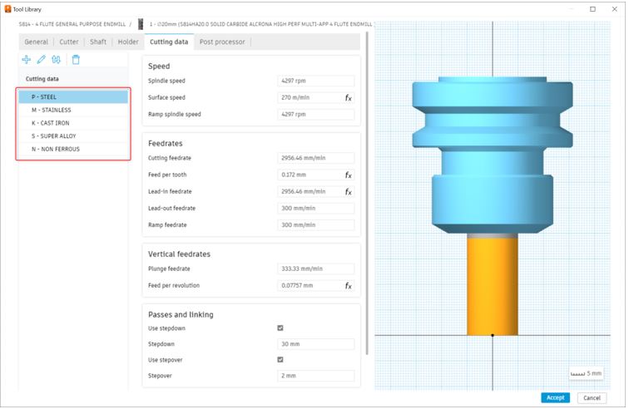Select the P - STEEL preset
This screenshot has width=629, height=409.
pyautogui.click(x=73, y=97)
